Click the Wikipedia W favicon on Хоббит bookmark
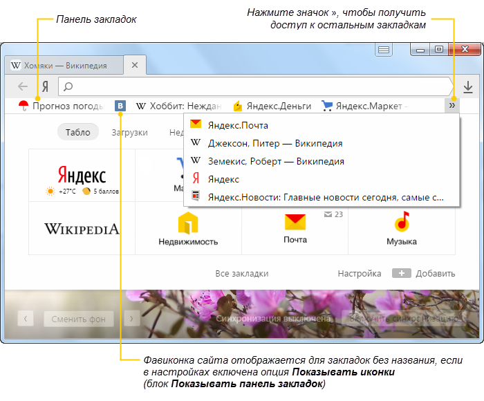This screenshot has width=484, height=401. click(140, 106)
